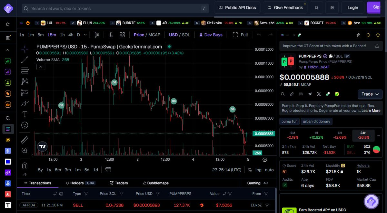Switch to the Traders tab
Screen dimensions: 387x213
coord(119,183)
